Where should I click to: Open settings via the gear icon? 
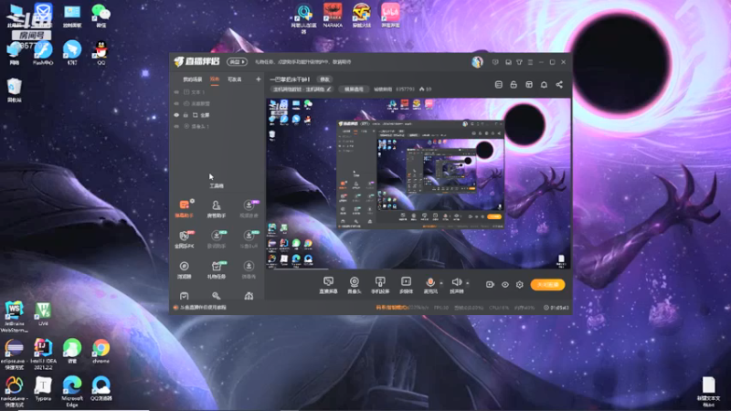click(520, 284)
